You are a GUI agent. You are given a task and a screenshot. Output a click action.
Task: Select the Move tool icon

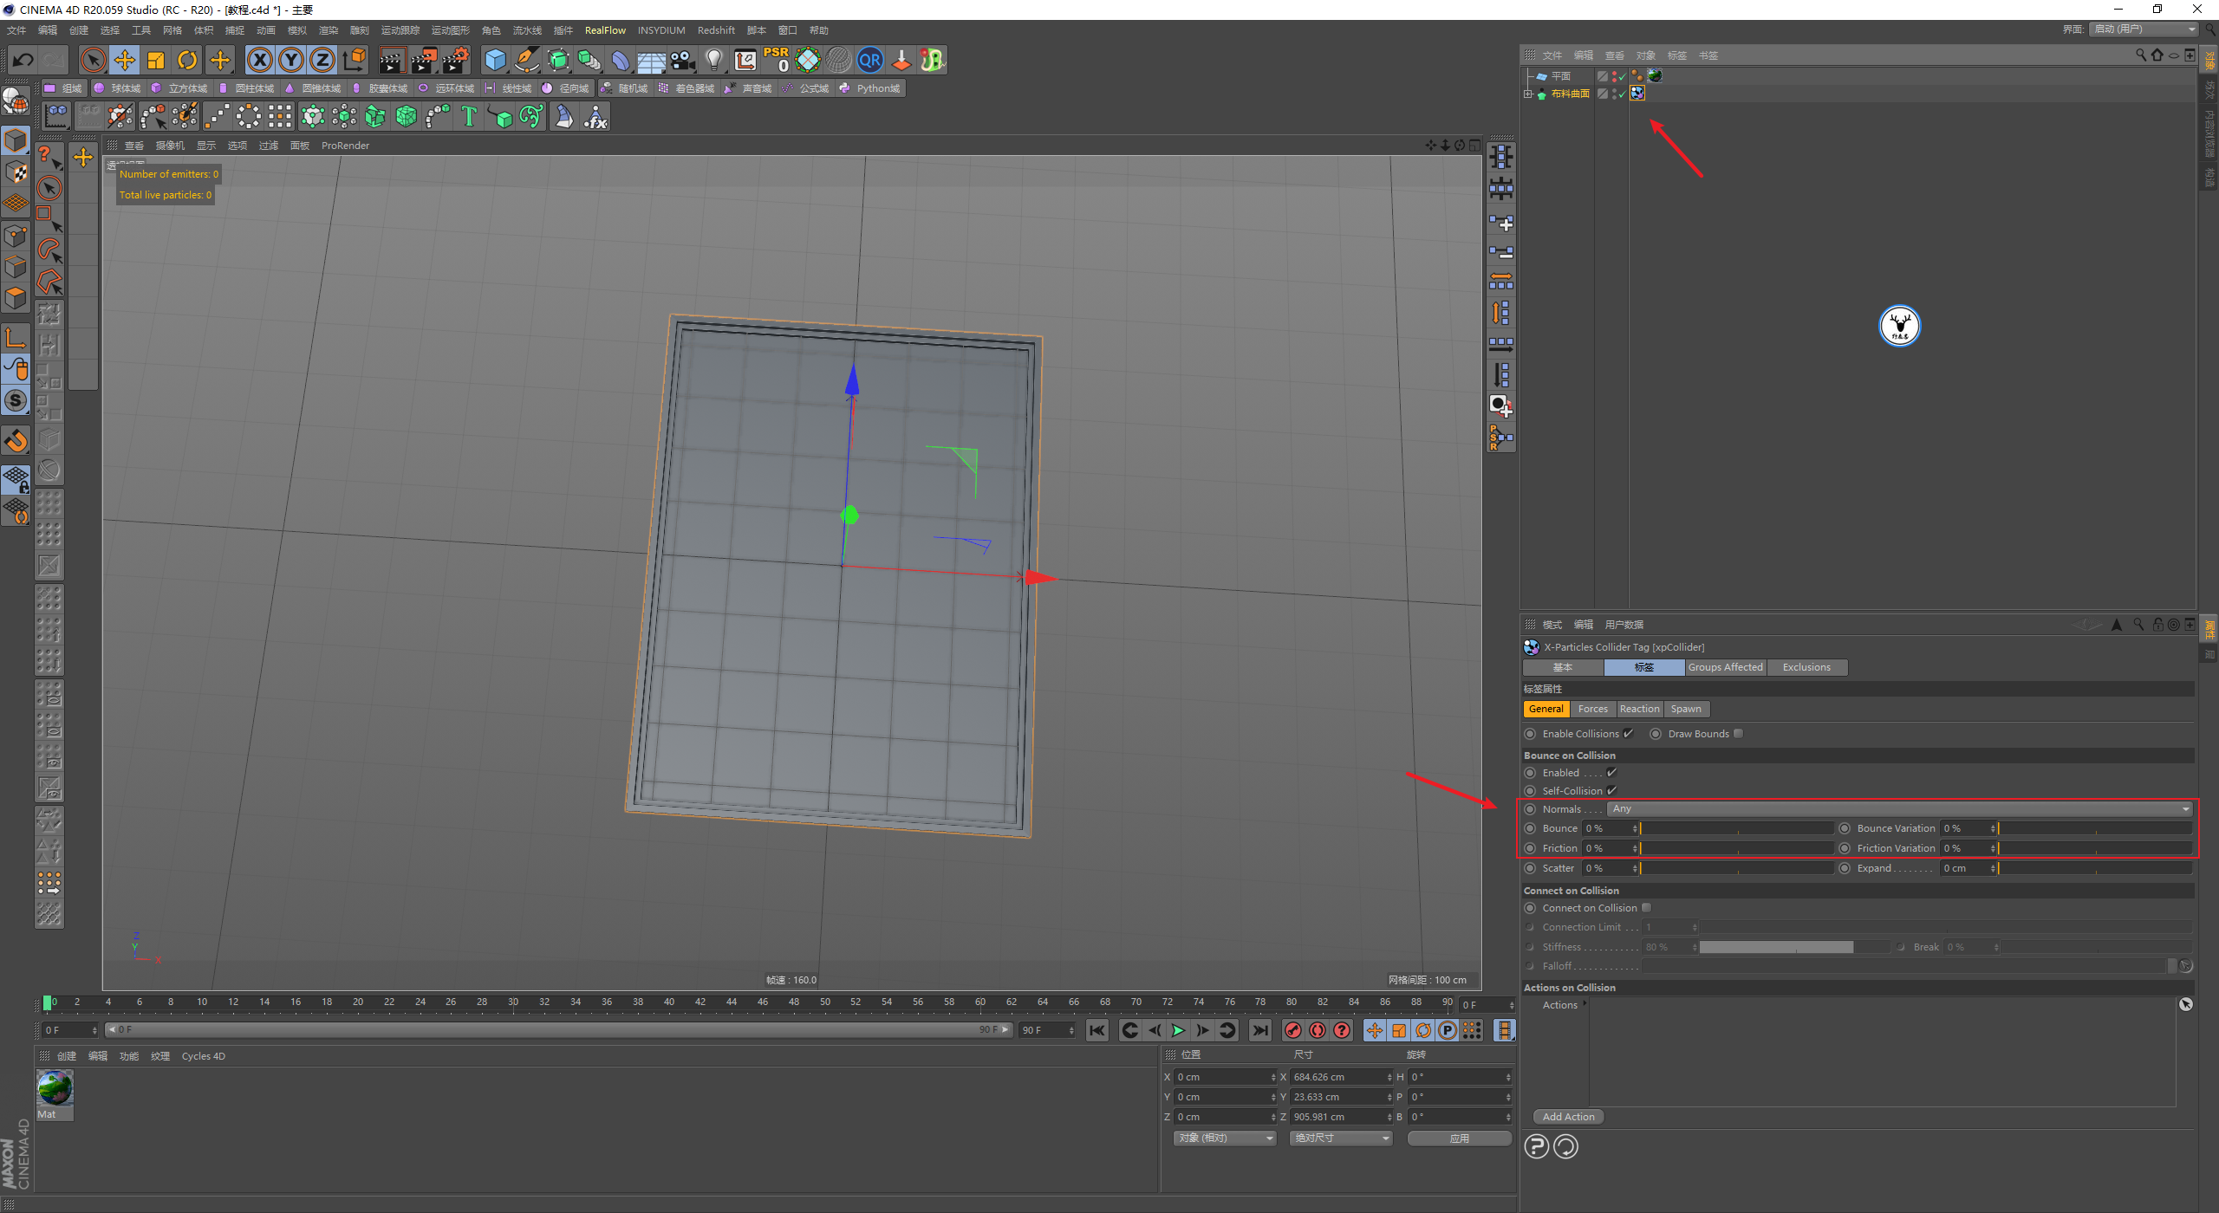coord(125,60)
